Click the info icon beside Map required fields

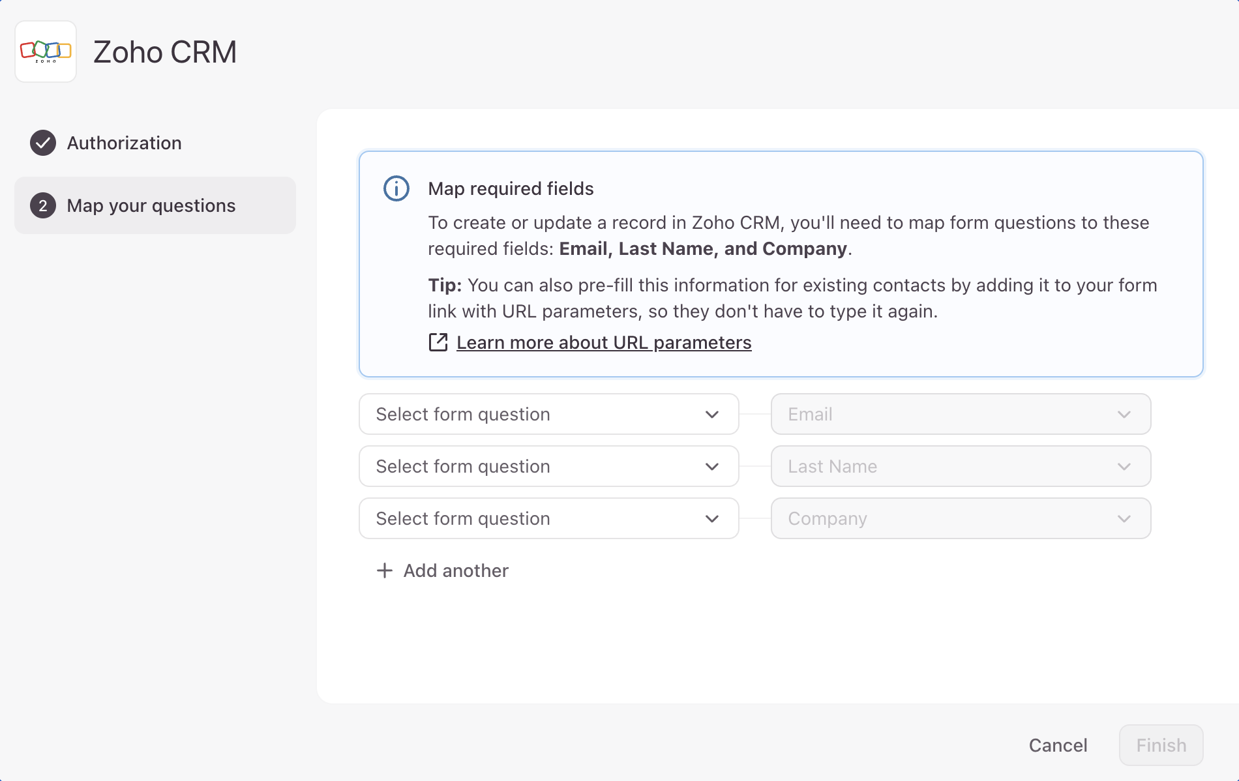[x=396, y=188]
